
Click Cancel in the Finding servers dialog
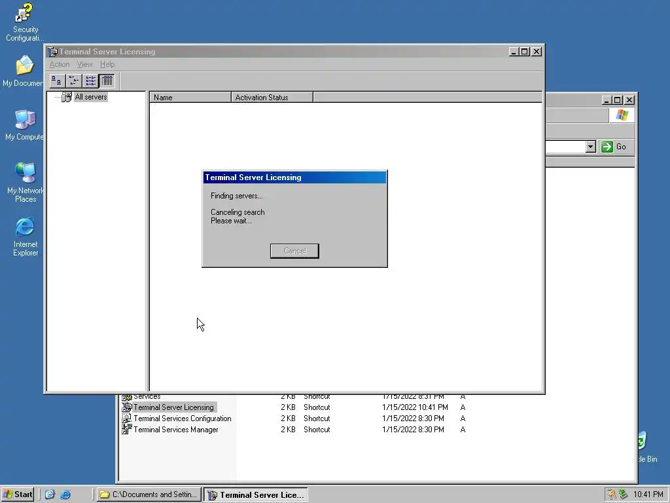point(294,251)
